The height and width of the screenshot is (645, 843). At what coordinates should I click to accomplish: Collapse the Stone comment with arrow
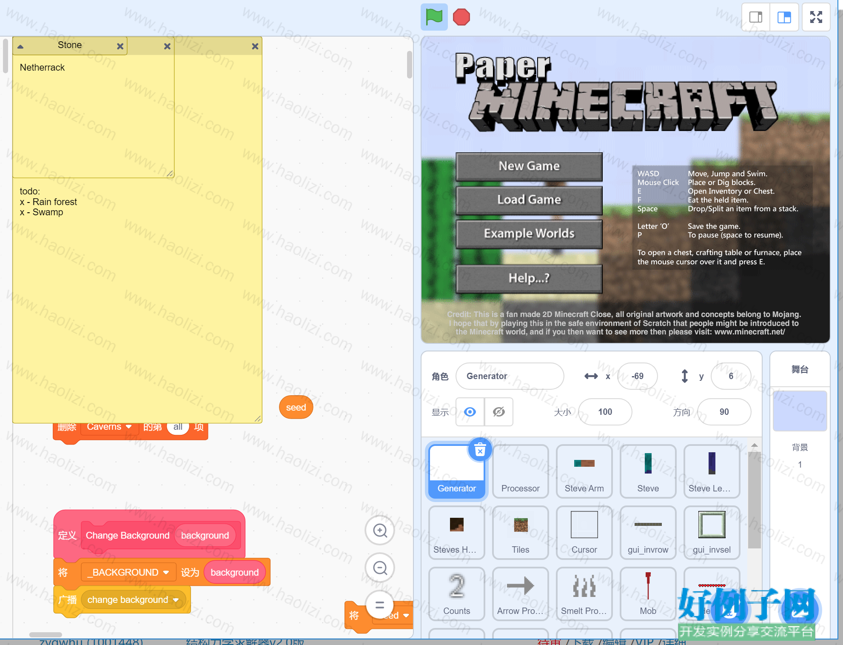pos(20,46)
